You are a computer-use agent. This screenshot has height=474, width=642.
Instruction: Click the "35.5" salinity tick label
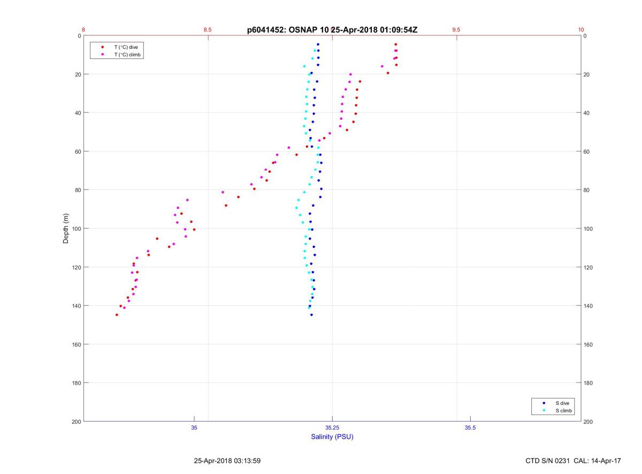[470, 427]
